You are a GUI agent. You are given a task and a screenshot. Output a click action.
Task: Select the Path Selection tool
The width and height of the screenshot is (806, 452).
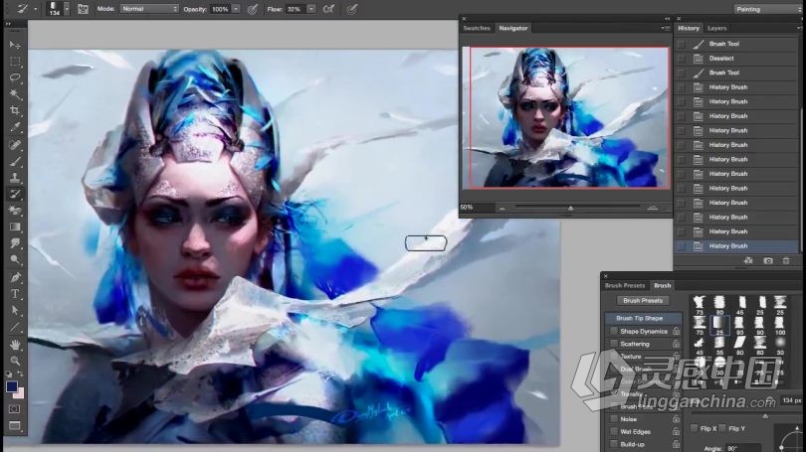pyautogui.click(x=15, y=310)
